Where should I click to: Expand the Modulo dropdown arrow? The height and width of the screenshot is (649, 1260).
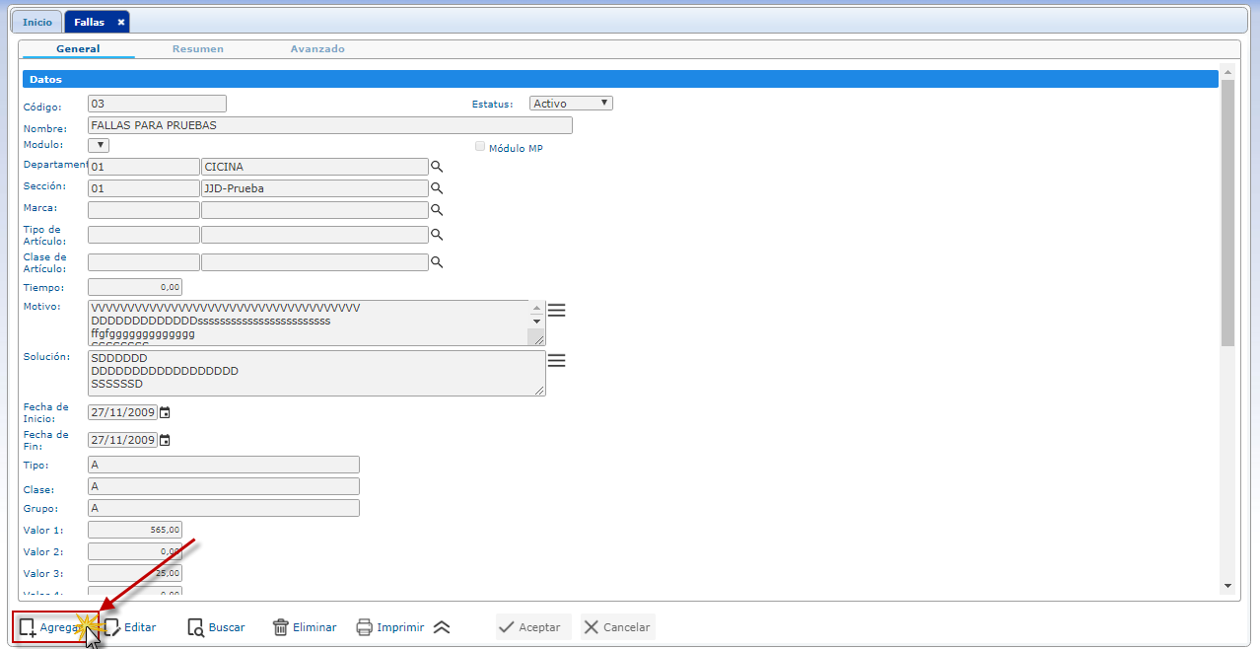99,145
